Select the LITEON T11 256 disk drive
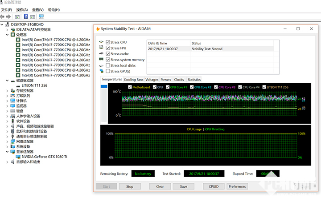This screenshot has height=202, width=321. pos(33,86)
